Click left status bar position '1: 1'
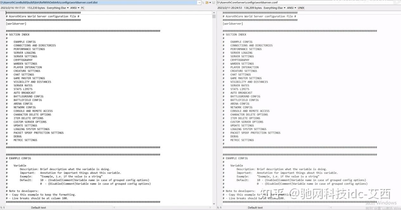 click(x=3, y=208)
